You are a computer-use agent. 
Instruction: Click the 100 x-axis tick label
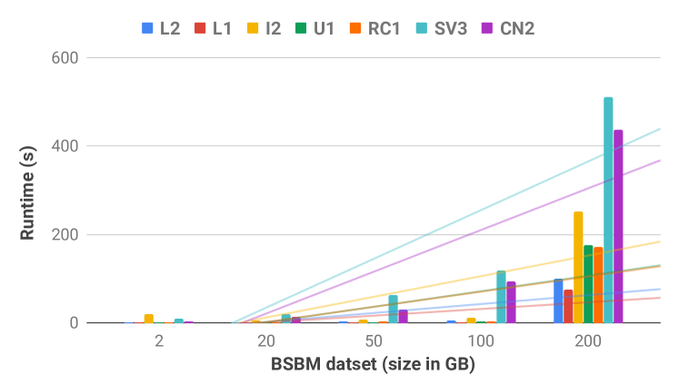point(481,341)
